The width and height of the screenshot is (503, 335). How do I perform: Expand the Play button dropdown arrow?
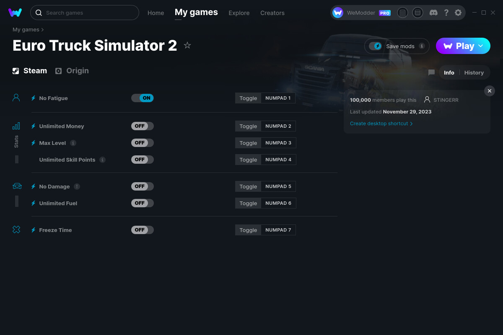(x=481, y=46)
